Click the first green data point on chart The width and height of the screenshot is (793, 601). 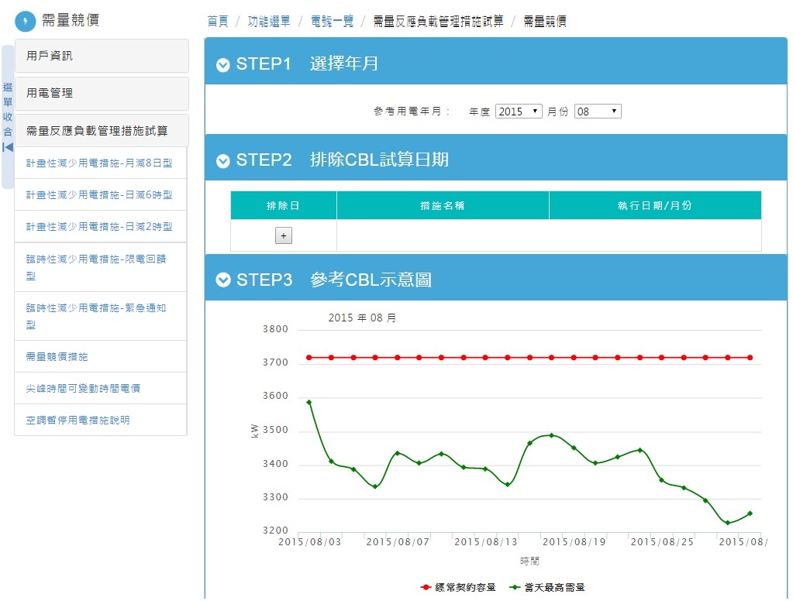tap(309, 402)
